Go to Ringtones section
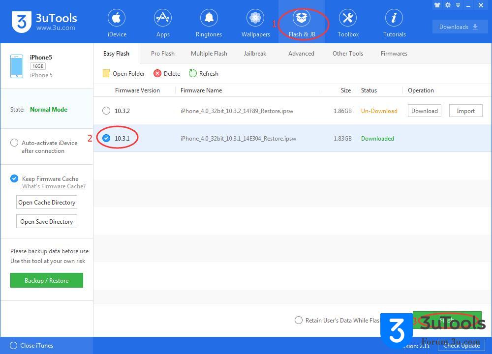492x354 pixels. click(209, 24)
